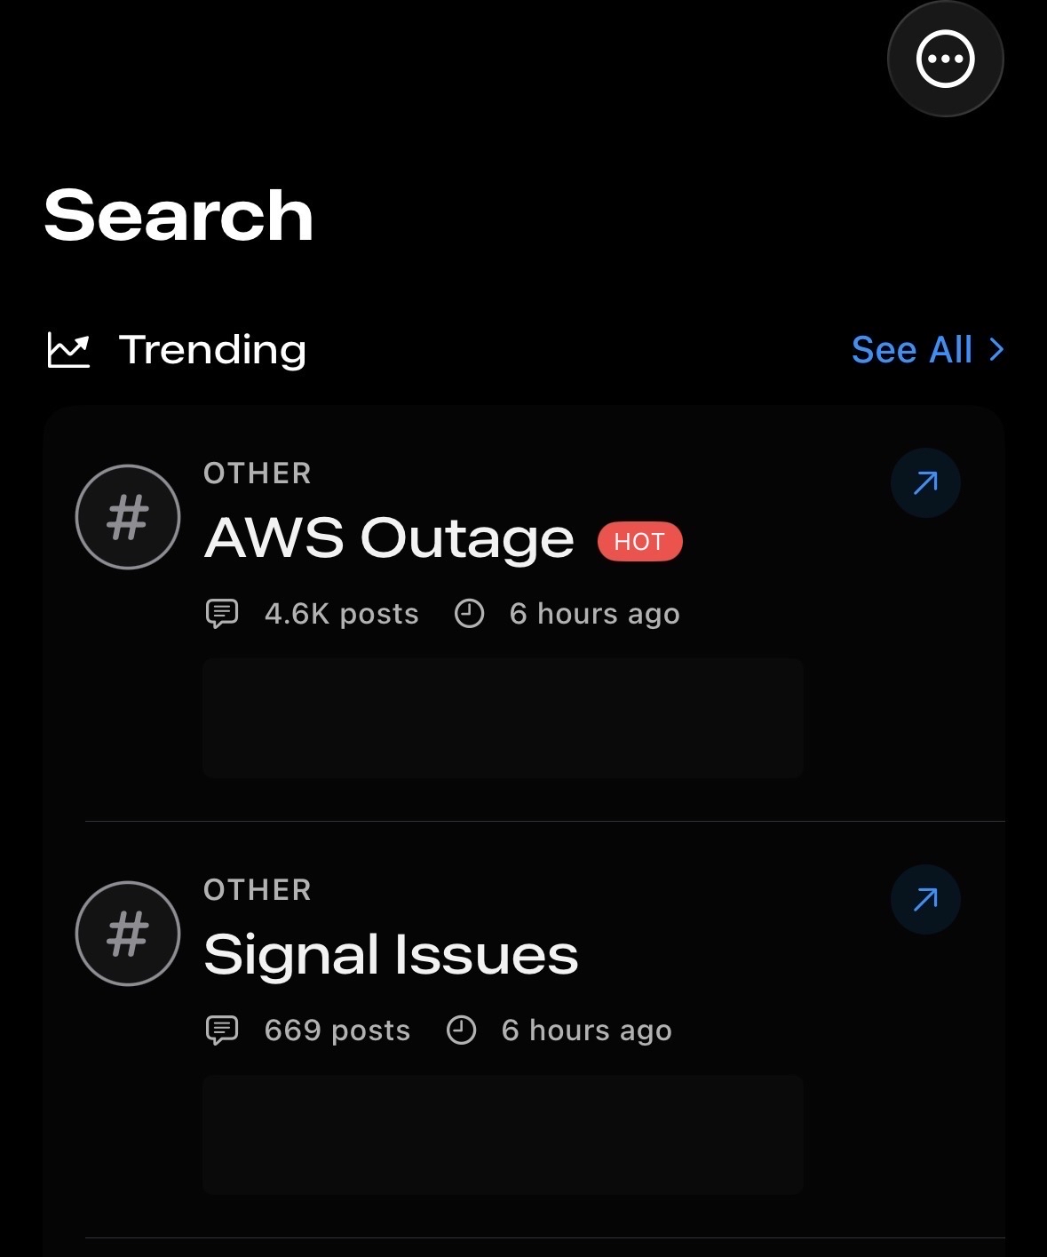The image size is (1047, 1257).
Task: Click the clock icon under Signal Issues
Action: pos(461,1030)
